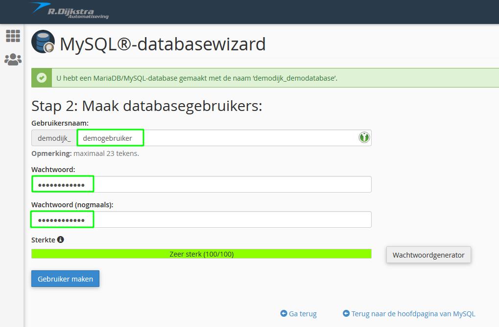Click the Zeer sterk strength bar
The height and width of the screenshot is (327, 499).
pyautogui.click(x=201, y=254)
